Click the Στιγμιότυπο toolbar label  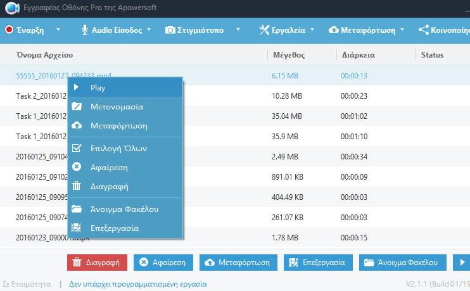coord(201,30)
